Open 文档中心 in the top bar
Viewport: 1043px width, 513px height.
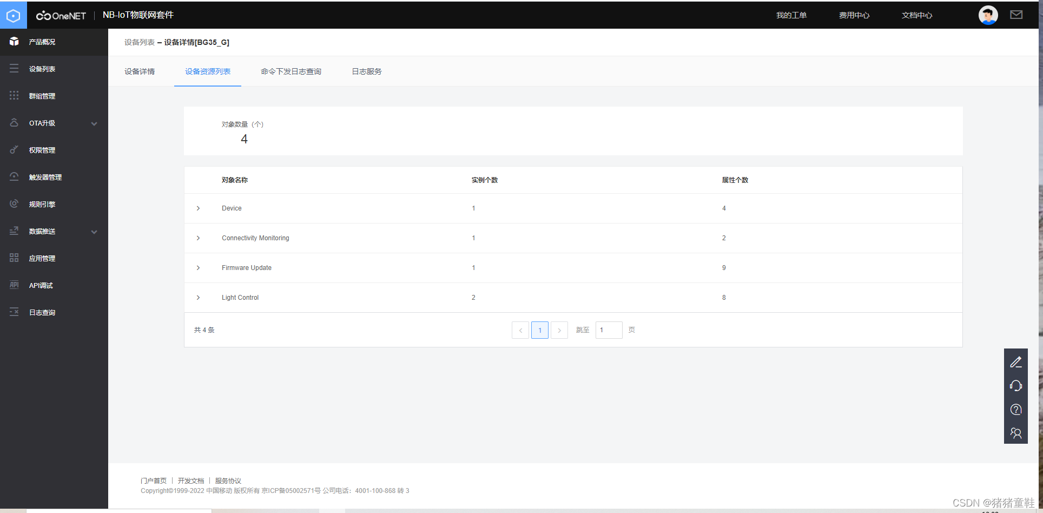coord(917,15)
